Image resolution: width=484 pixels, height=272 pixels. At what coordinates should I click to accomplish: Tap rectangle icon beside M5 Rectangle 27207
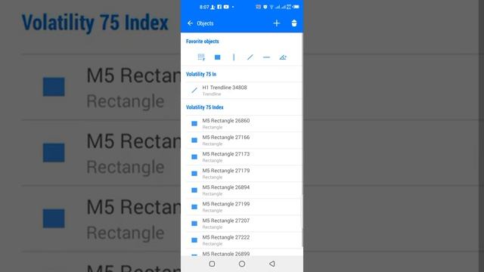194,224
